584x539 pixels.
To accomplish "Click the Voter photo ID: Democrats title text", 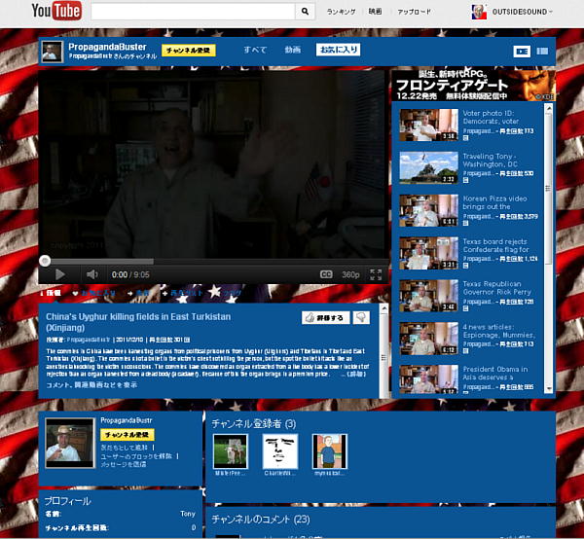I will pyautogui.click(x=491, y=118).
